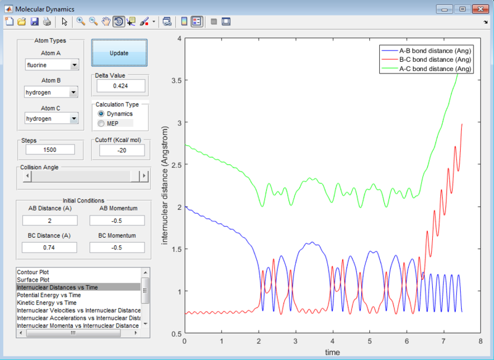
Task: Select the Zoom Out tool
Action: click(x=93, y=22)
